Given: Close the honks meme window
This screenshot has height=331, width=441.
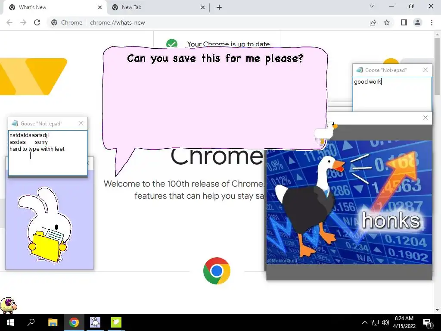Looking at the screenshot, I should [425, 118].
